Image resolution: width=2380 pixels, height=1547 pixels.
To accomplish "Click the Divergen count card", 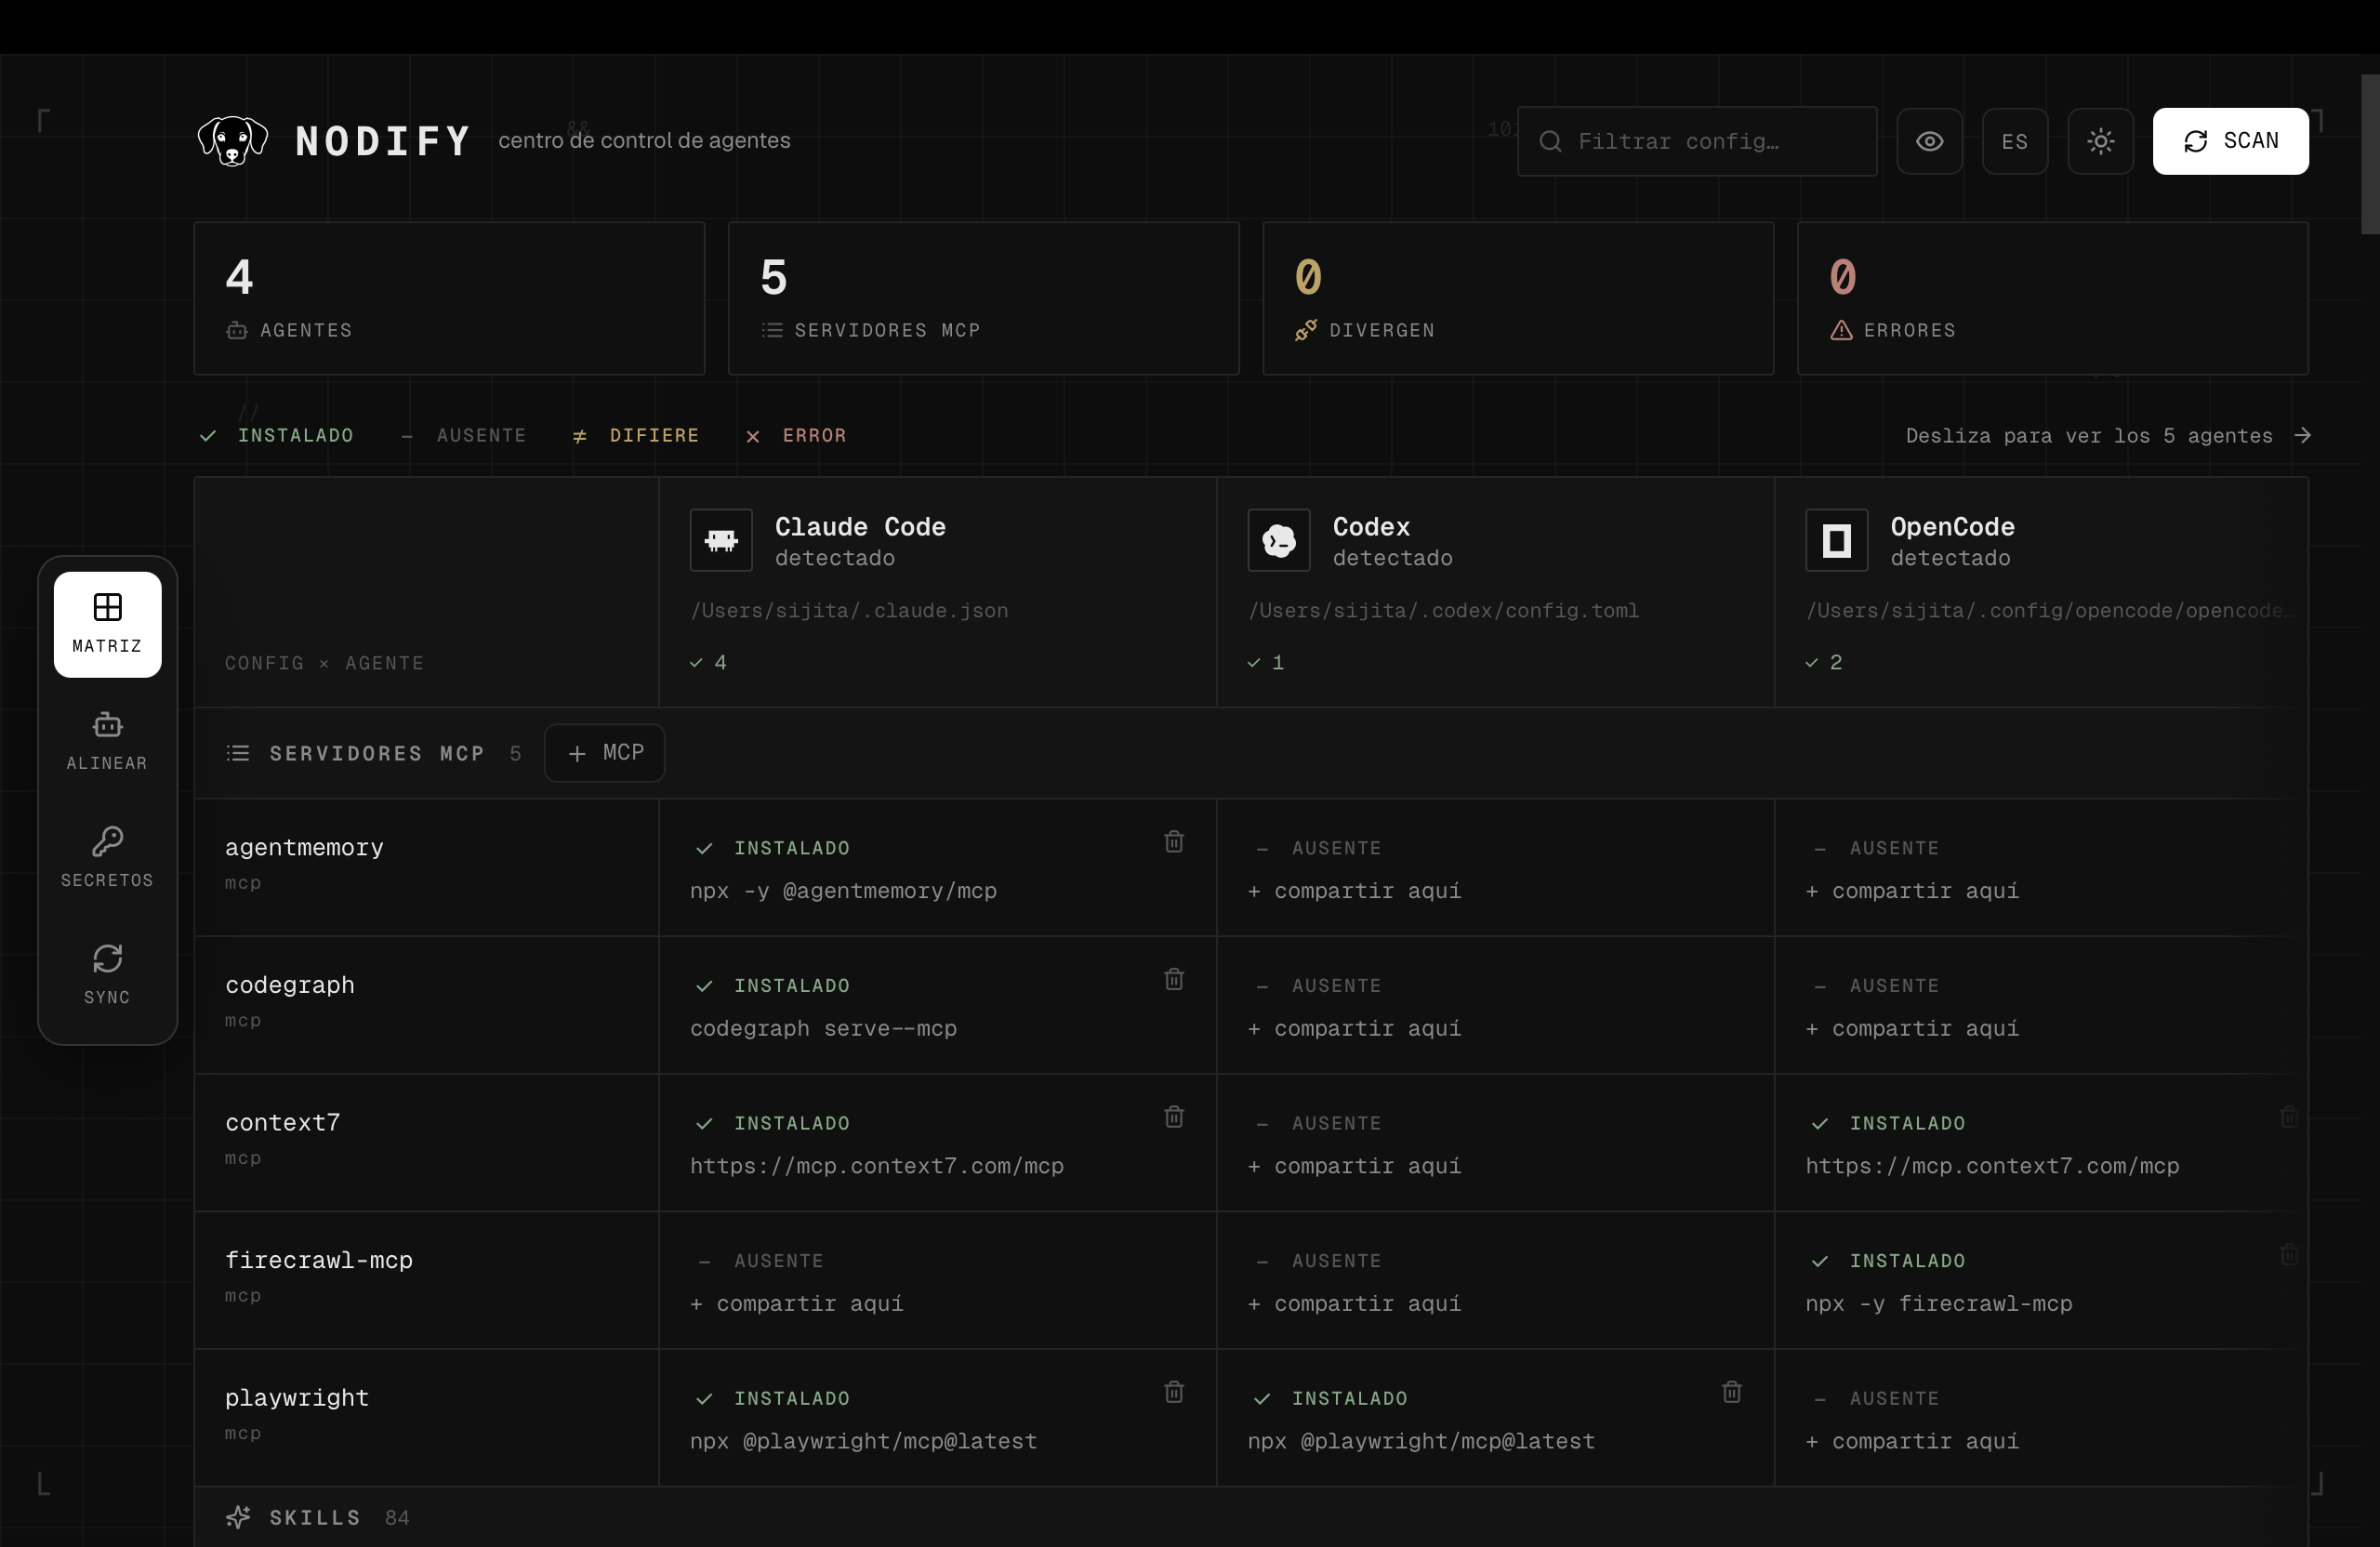I will click(1518, 298).
